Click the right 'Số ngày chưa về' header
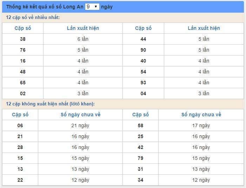The width and height of the screenshot is (246, 188). [201, 115]
